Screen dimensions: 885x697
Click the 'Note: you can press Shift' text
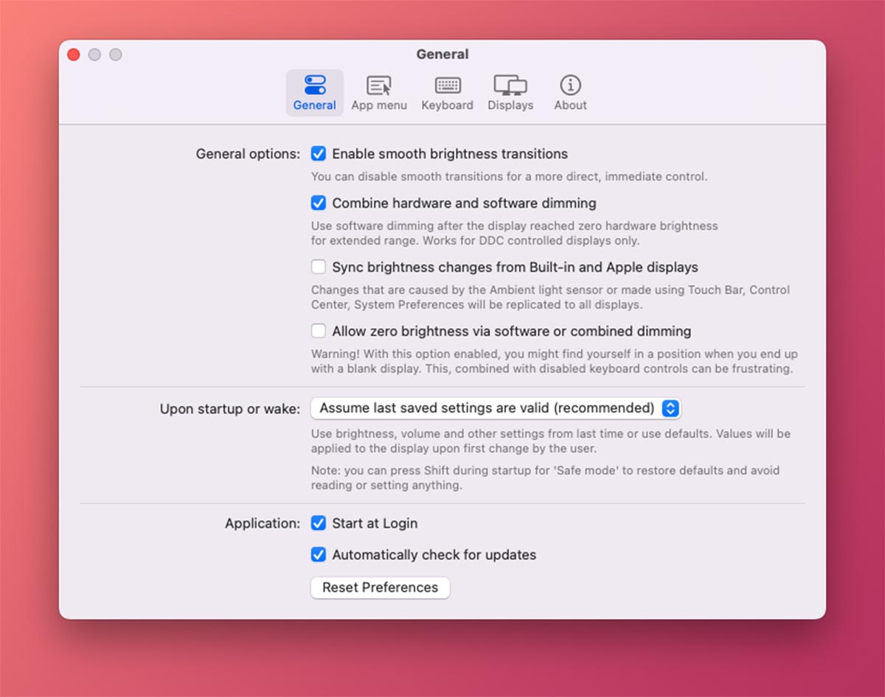click(x=545, y=478)
